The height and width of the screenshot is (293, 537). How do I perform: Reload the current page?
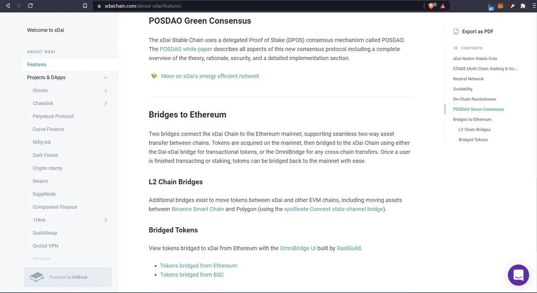[x=30, y=6]
